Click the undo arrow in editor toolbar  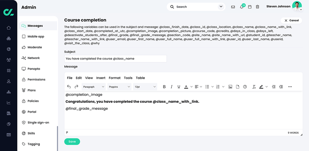point(69,87)
